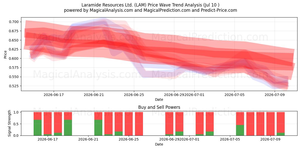Screen dimensions: 301x150
Task: Click 2026-06-25 date tick under the price chart
Action: click(x=134, y=95)
